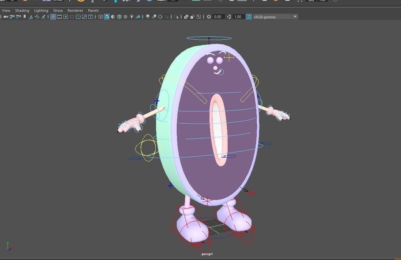Open the Renderer panel menu
This screenshot has height=260, width=401.
(x=75, y=10)
